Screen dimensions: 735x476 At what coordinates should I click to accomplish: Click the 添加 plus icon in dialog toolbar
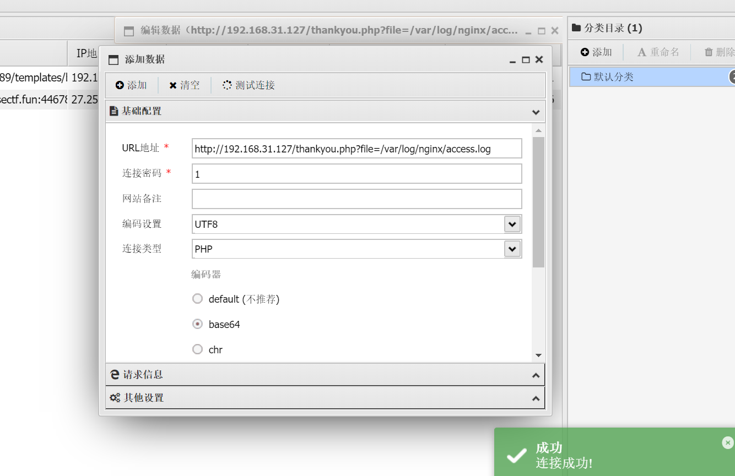[x=120, y=85]
